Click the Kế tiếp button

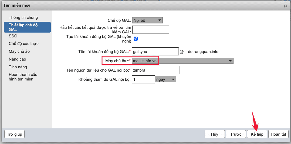tap(257, 134)
